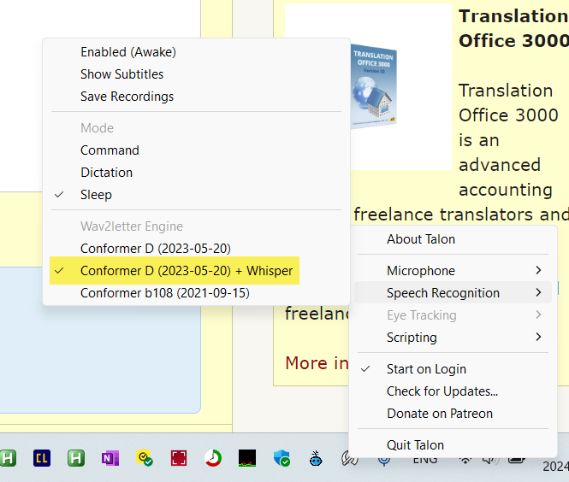
Task: Open the green H icon beside OneNote
Action: click(76, 458)
